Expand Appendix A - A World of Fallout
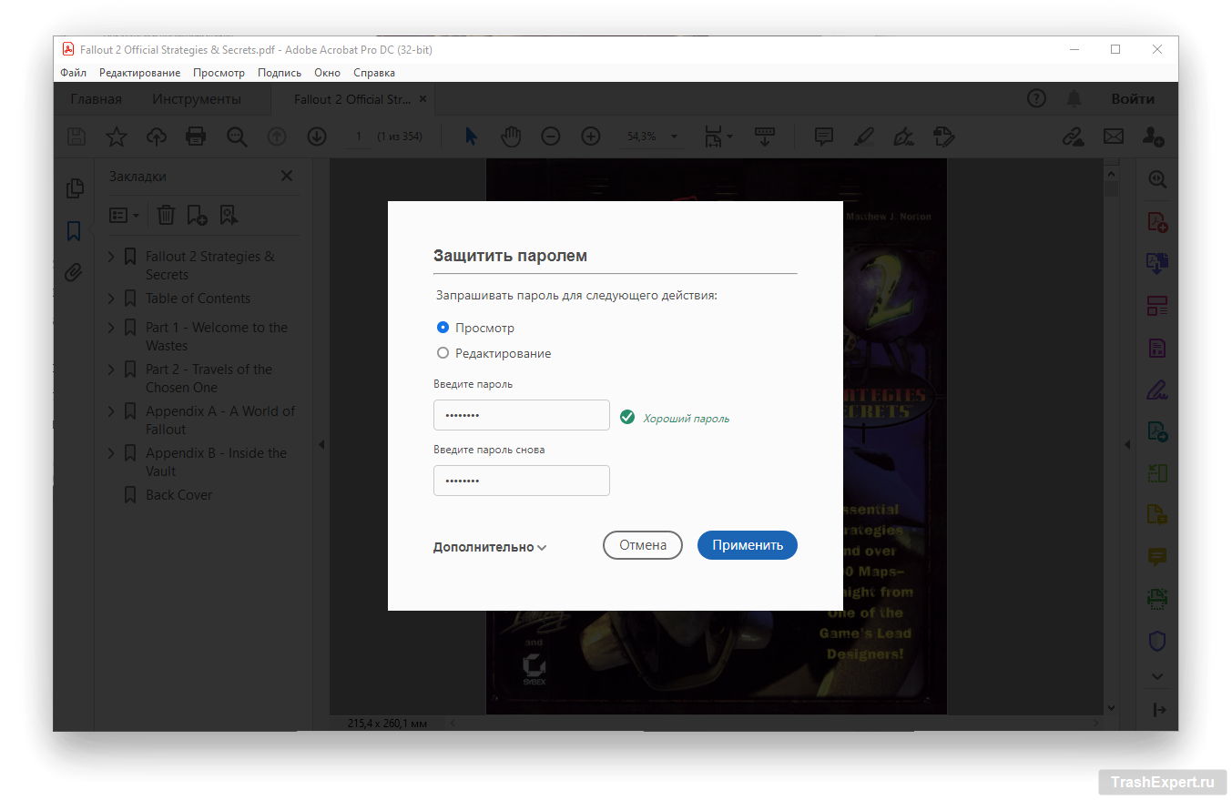 (x=112, y=411)
